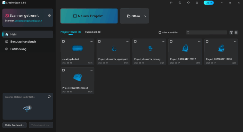Screen dimensions: 243x132
Task: Create Neues Projekt
Action: click(89, 16)
